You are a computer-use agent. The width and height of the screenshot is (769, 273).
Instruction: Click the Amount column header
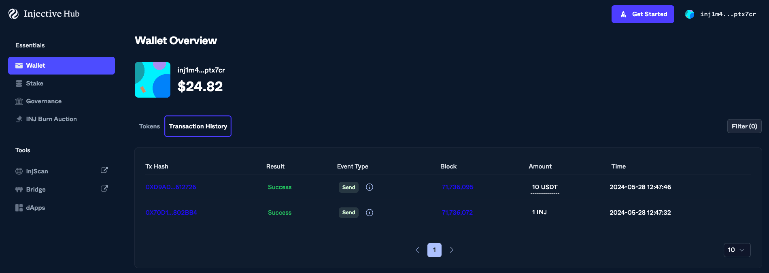[x=540, y=166]
